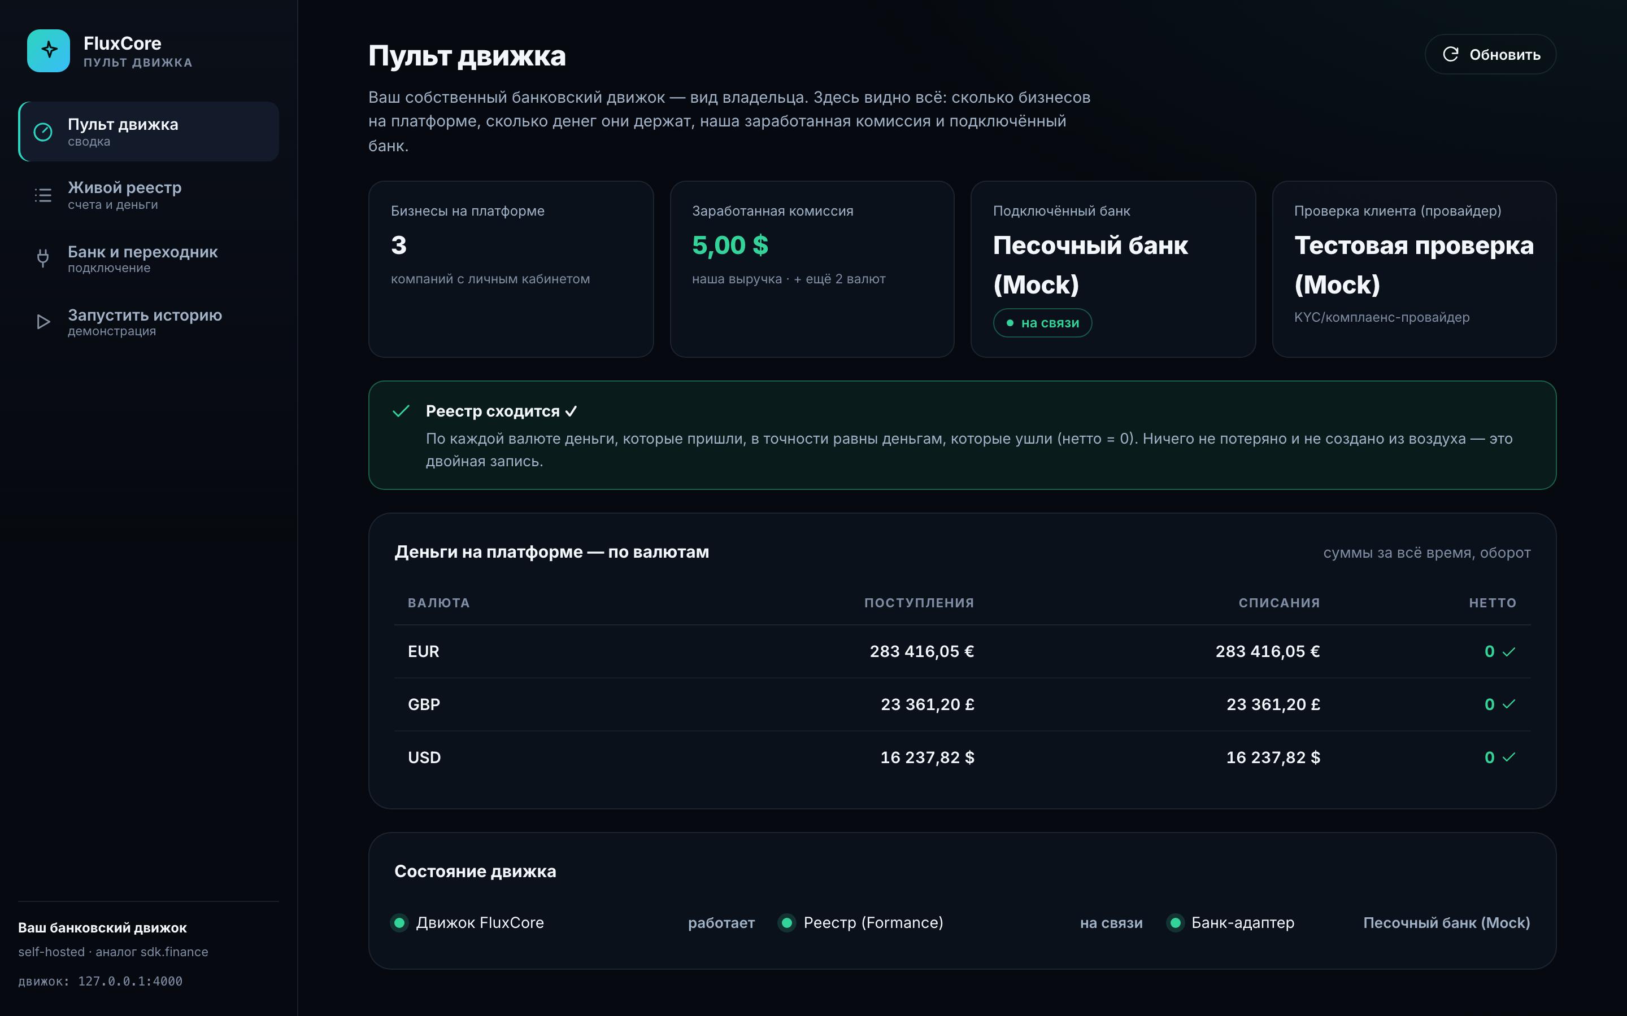
Task: Select the Проверка клиента (провайдер) card
Action: (1415, 269)
